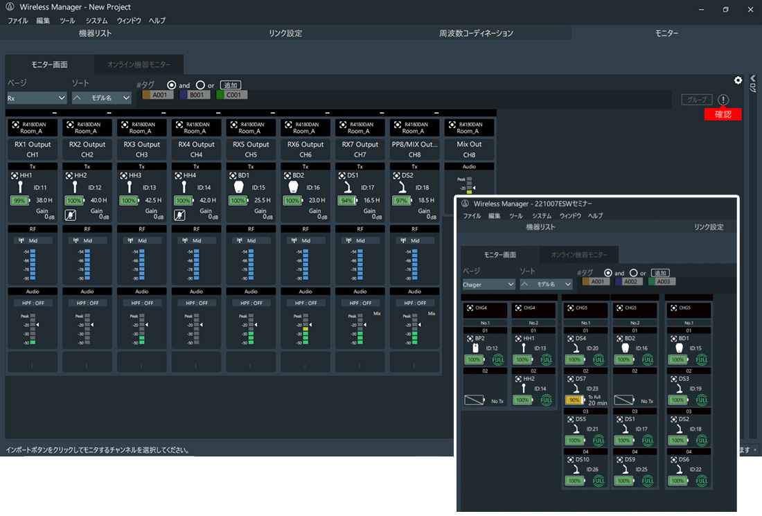The height and width of the screenshot is (516, 762).
Task: Identify receiver icon on RX5 Output column
Action: (233, 125)
